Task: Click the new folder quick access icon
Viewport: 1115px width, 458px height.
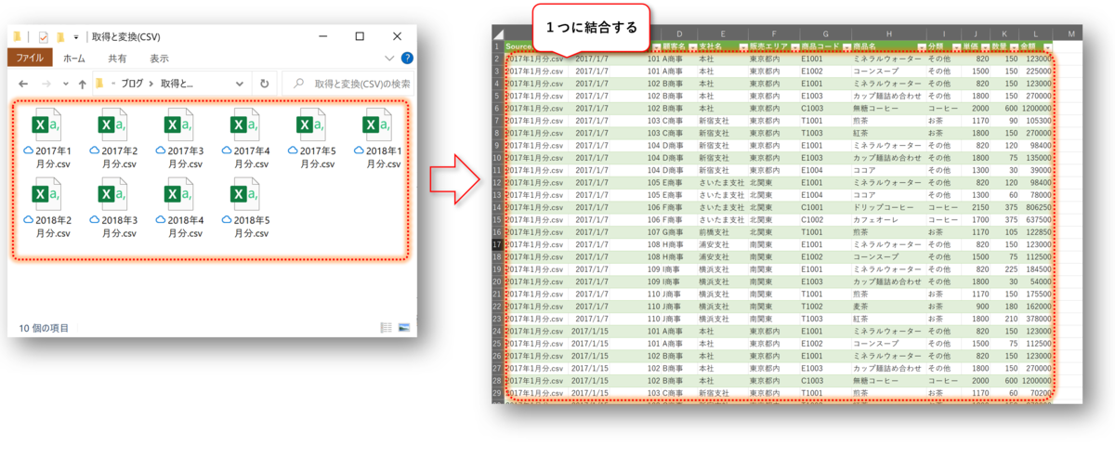Action: coord(60,37)
